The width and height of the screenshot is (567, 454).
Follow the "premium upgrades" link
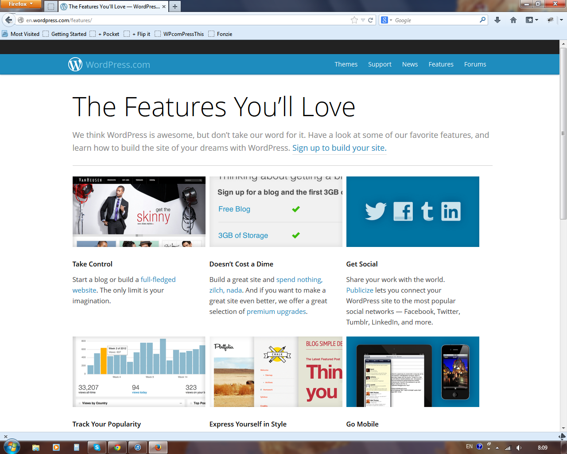click(x=276, y=312)
